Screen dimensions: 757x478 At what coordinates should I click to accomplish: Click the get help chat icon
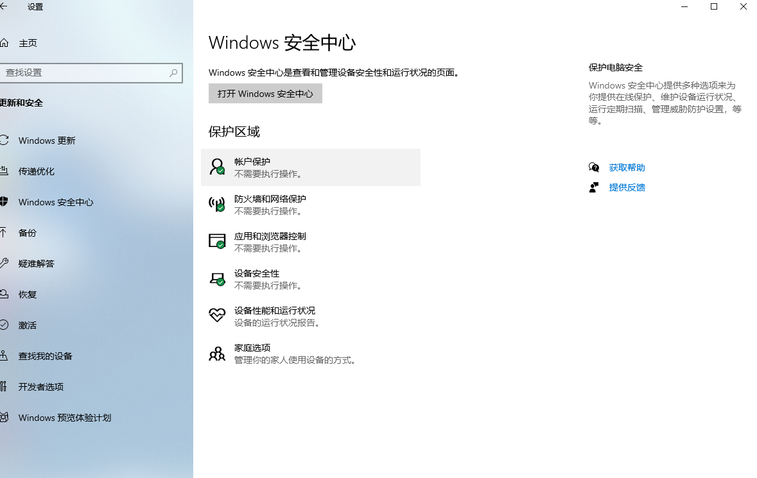coord(594,167)
